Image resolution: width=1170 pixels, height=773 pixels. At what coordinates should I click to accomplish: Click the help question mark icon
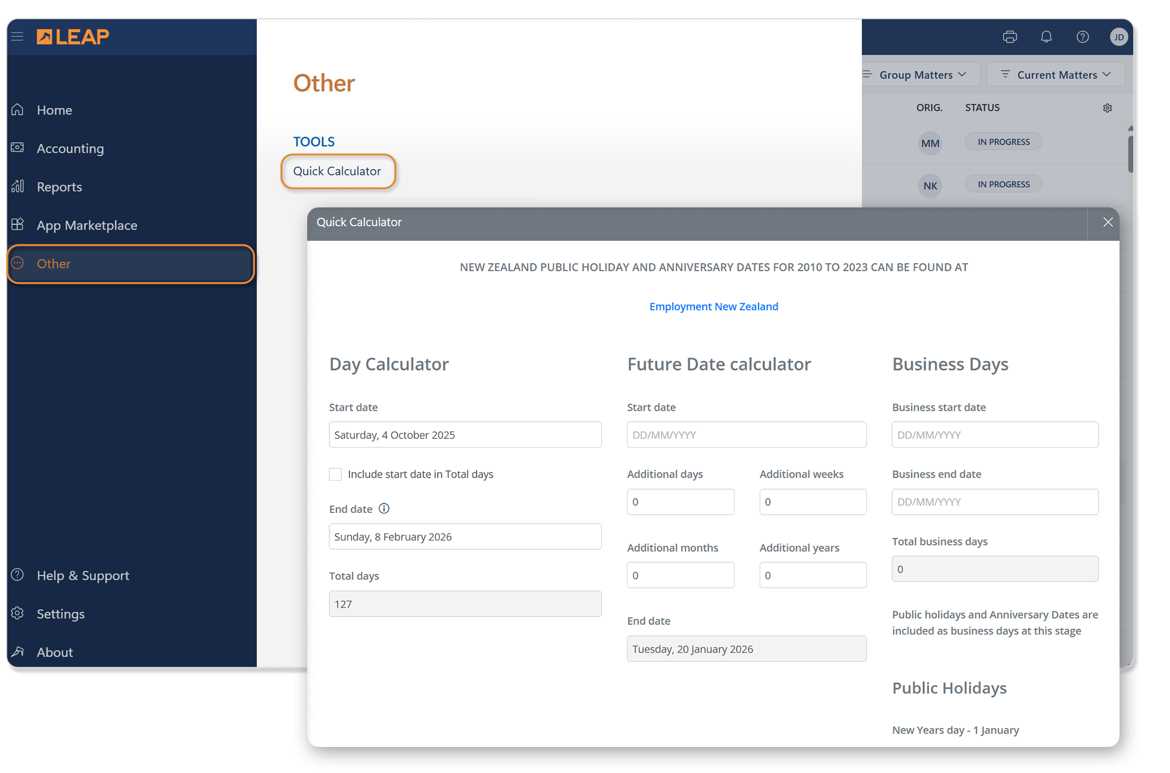pyautogui.click(x=1082, y=37)
